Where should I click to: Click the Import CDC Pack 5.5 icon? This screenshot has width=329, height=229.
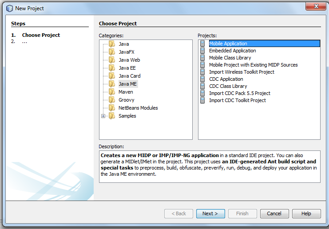(202, 93)
